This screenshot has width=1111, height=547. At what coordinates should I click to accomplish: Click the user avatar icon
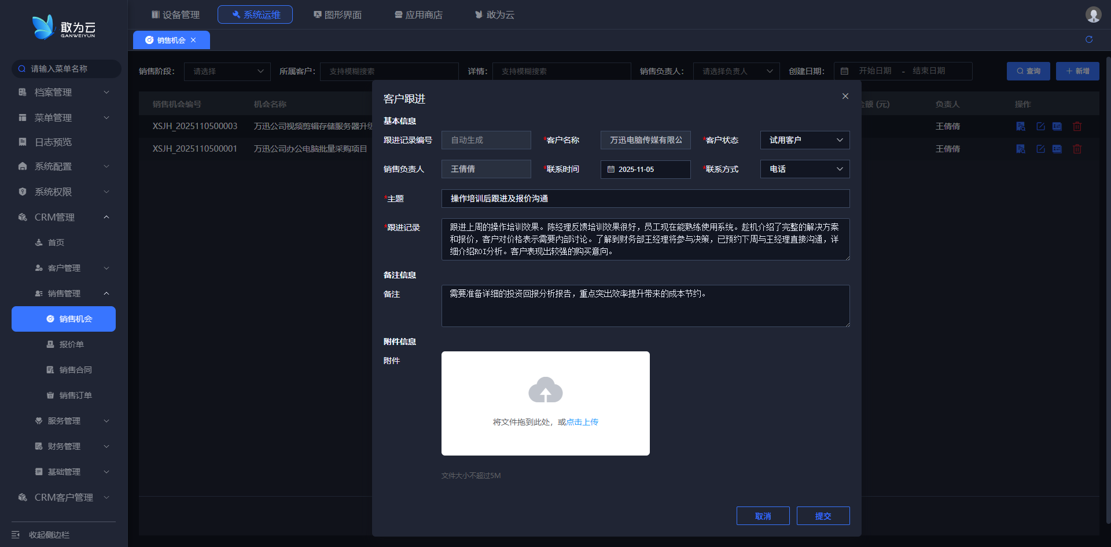coord(1092,14)
